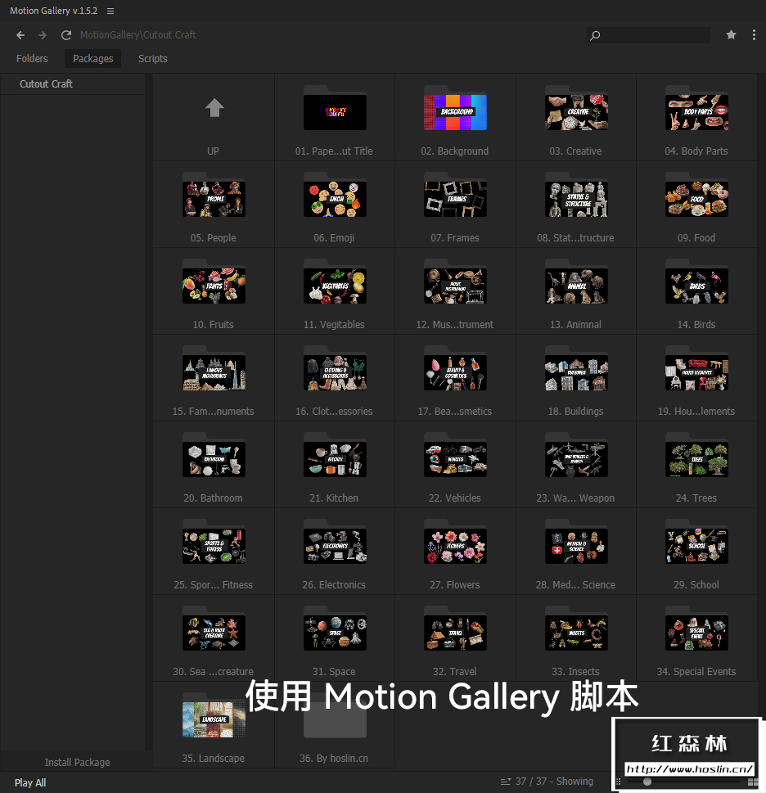Switch to the Folders tab

coord(32,59)
